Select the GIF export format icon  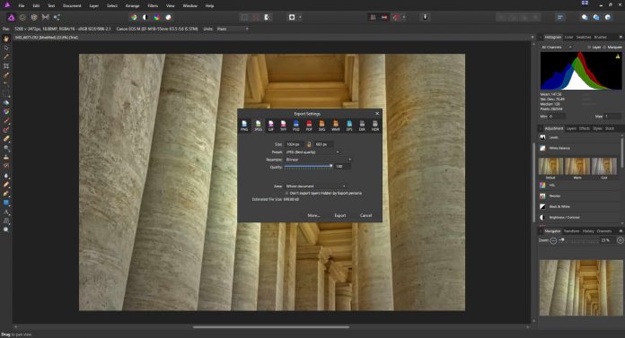point(270,126)
